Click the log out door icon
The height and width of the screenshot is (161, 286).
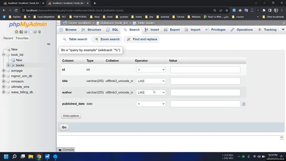(x=21, y=32)
